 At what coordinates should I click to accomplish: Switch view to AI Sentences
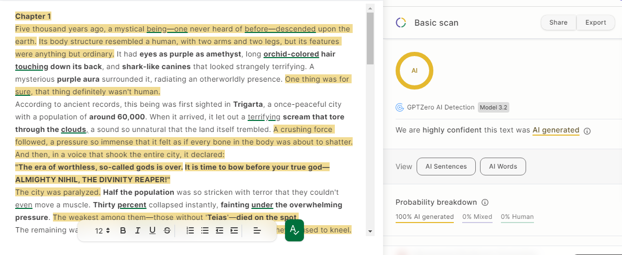[446, 167]
